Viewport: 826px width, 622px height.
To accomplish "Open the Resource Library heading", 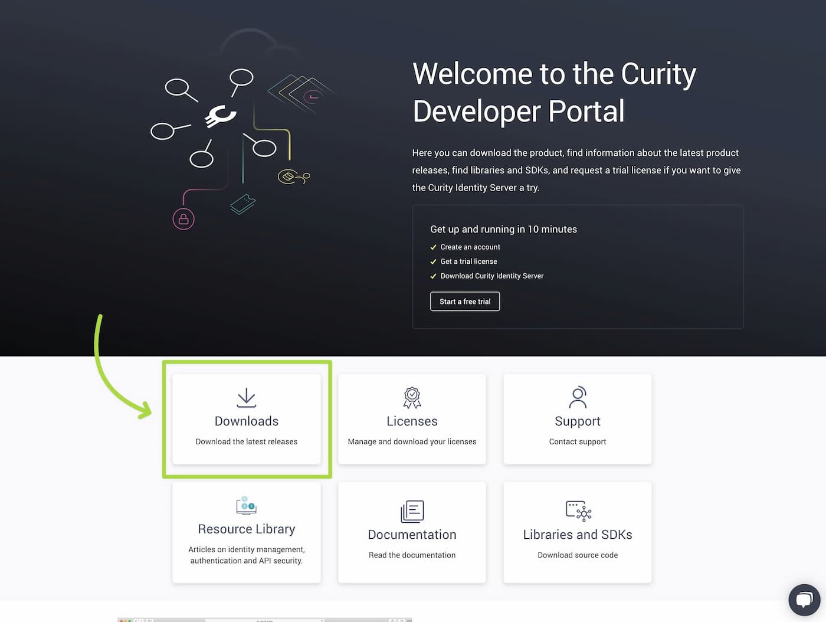I will [x=246, y=529].
